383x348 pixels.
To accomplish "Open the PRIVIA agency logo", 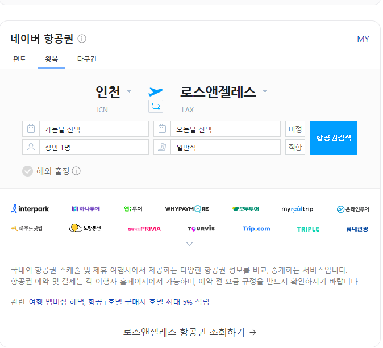I will 144,229.
